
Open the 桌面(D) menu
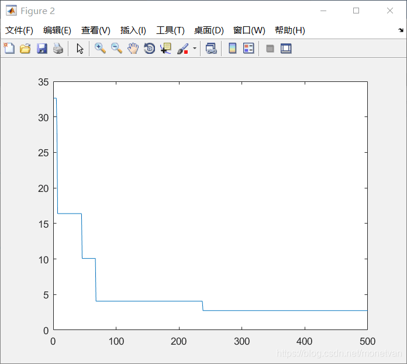coord(209,30)
